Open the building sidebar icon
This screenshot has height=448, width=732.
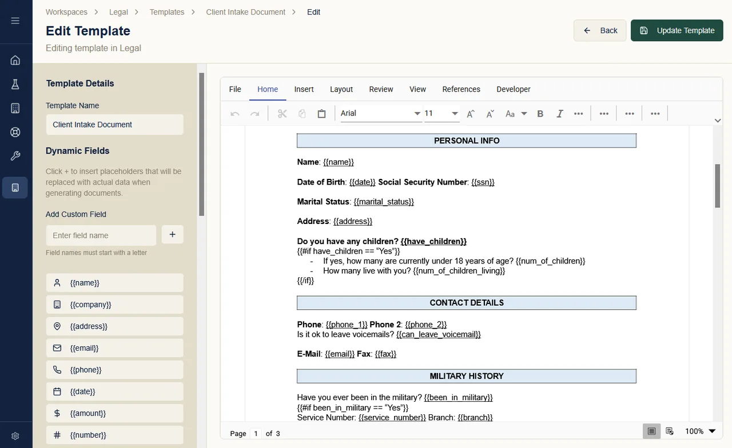15,109
